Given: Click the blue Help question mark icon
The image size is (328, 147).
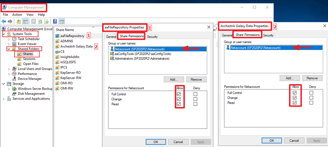Looking at the screenshot, I should 55,21.
